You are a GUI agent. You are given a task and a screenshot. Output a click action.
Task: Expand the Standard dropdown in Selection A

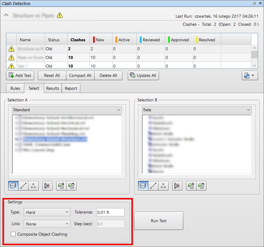point(67,110)
